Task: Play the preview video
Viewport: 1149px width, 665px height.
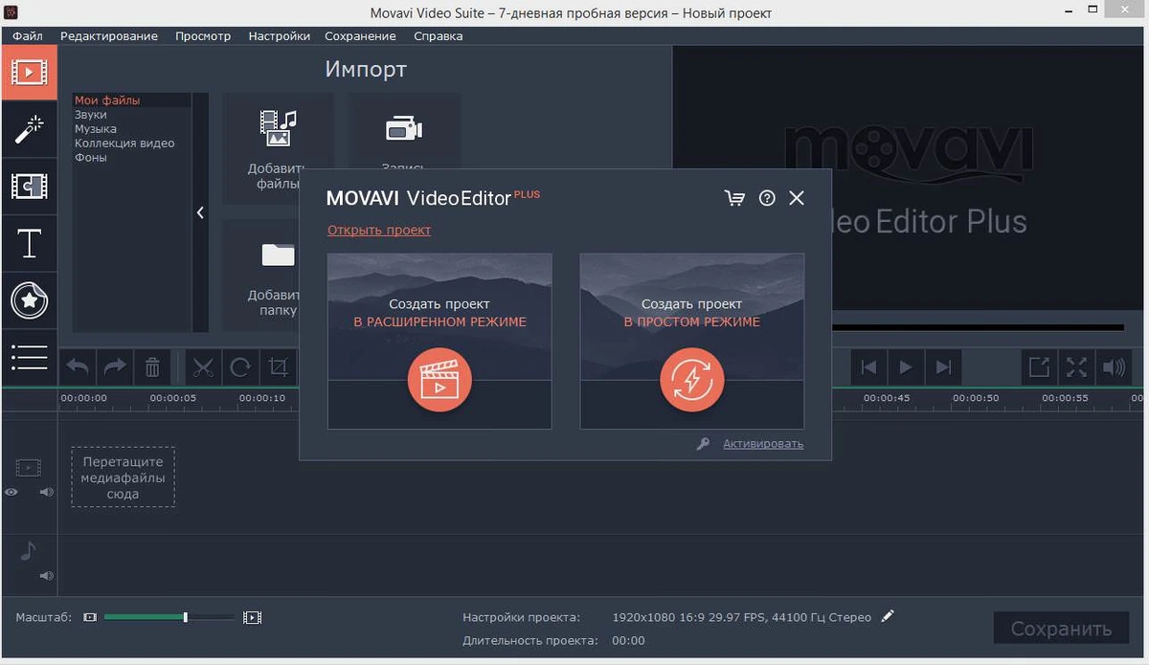Action: [905, 366]
